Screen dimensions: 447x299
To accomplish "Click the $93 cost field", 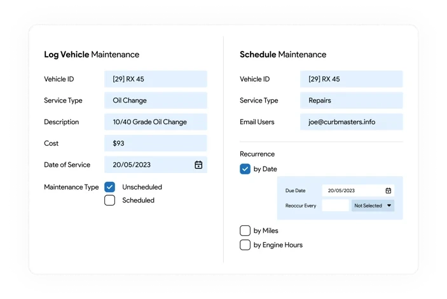I will 156,143.
